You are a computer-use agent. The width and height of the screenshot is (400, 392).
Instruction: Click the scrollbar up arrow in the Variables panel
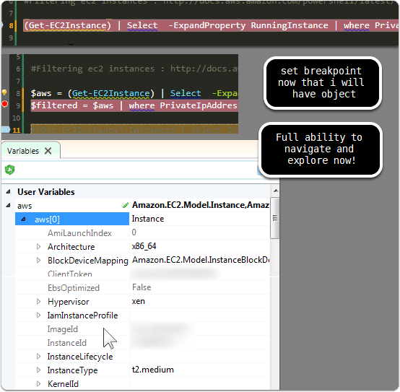[276, 191]
